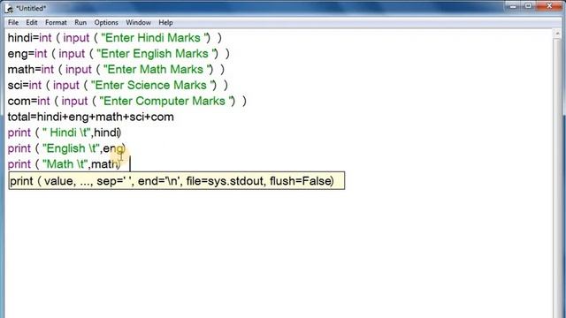
Task: Close the Untitled editor window
Action: tap(549, 6)
